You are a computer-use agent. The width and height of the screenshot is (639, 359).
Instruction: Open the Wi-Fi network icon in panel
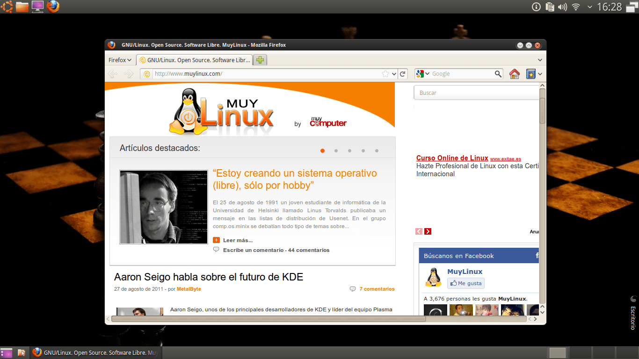tap(576, 7)
